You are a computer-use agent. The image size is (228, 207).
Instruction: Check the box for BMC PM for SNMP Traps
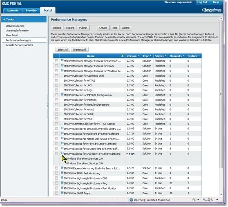point(56,193)
